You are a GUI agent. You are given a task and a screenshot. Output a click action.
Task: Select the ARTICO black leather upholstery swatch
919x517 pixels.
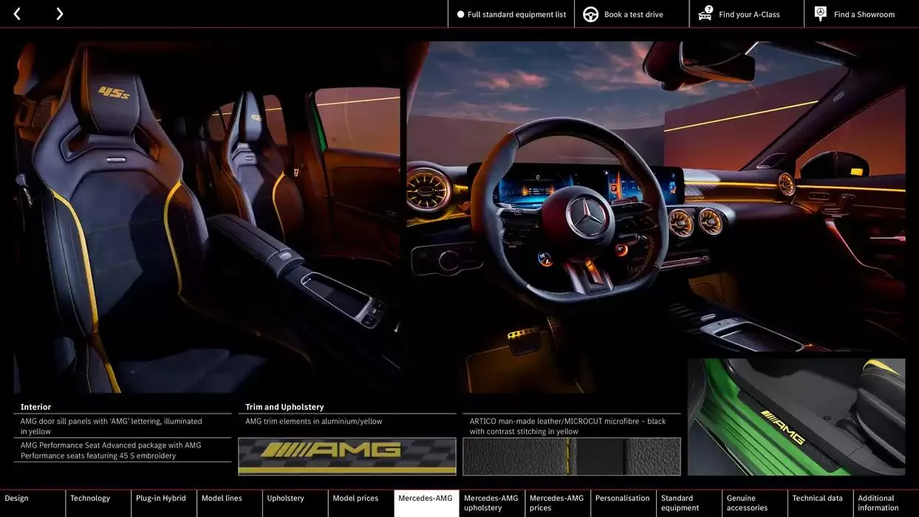tap(571, 456)
